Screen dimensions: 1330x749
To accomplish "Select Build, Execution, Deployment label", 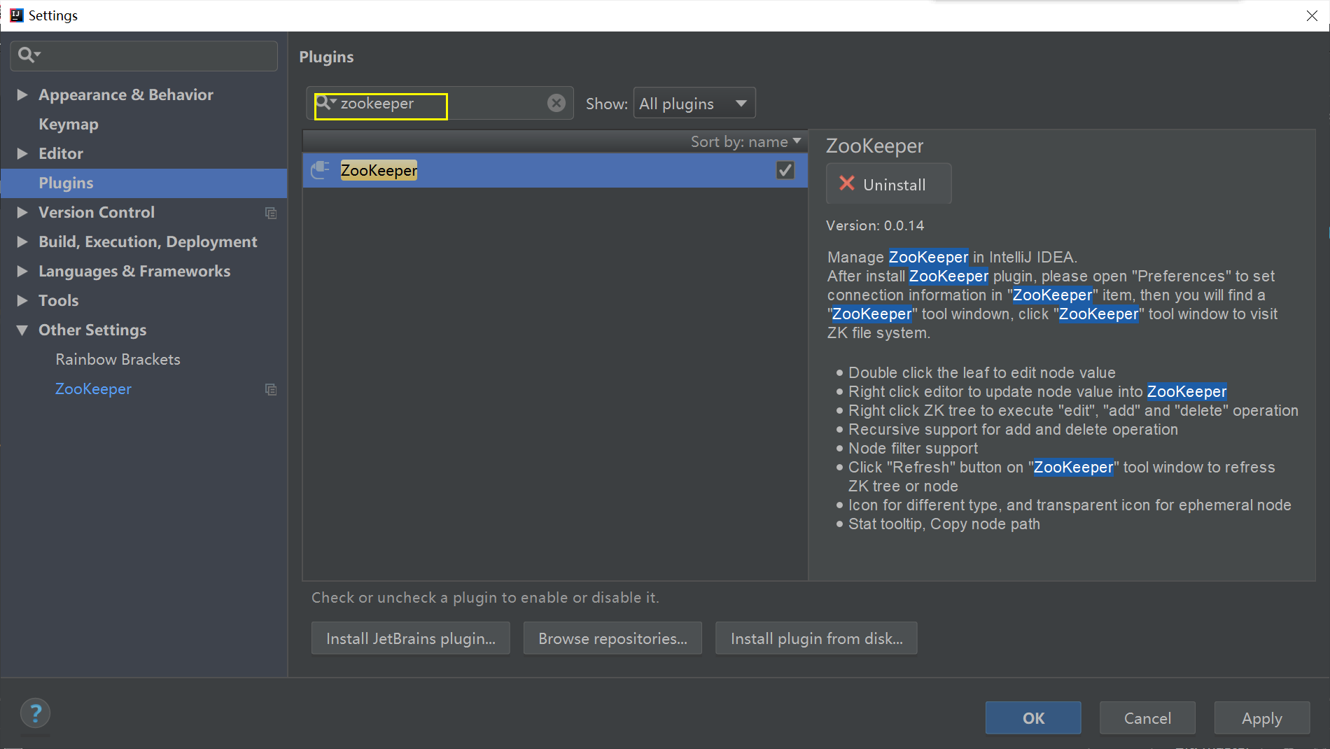I will [x=148, y=241].
